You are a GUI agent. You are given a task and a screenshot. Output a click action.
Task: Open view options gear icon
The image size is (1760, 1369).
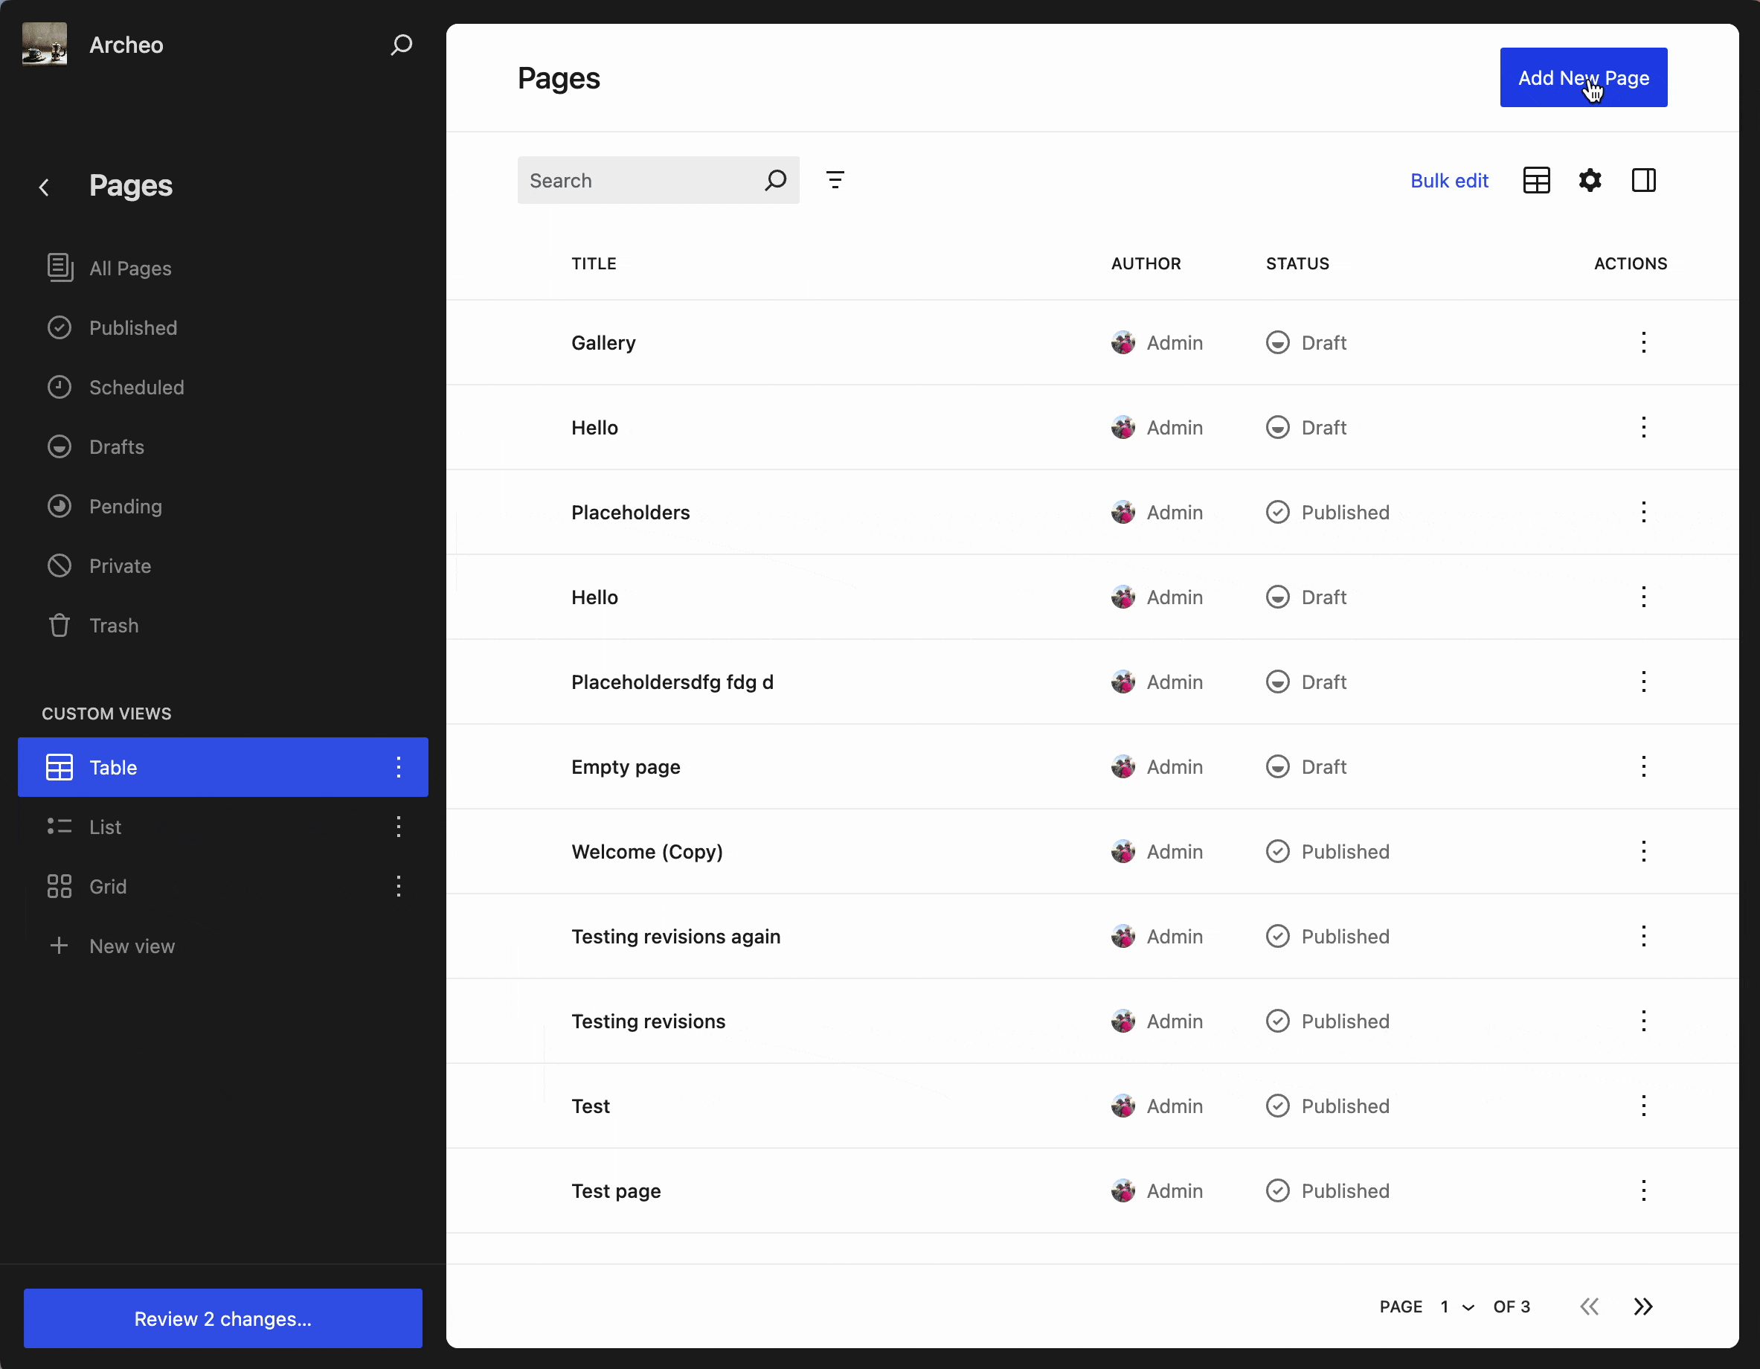tap(1589, 180)
